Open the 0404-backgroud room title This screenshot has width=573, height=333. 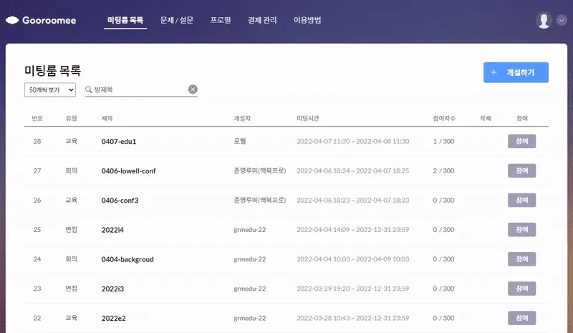point(127,259)
